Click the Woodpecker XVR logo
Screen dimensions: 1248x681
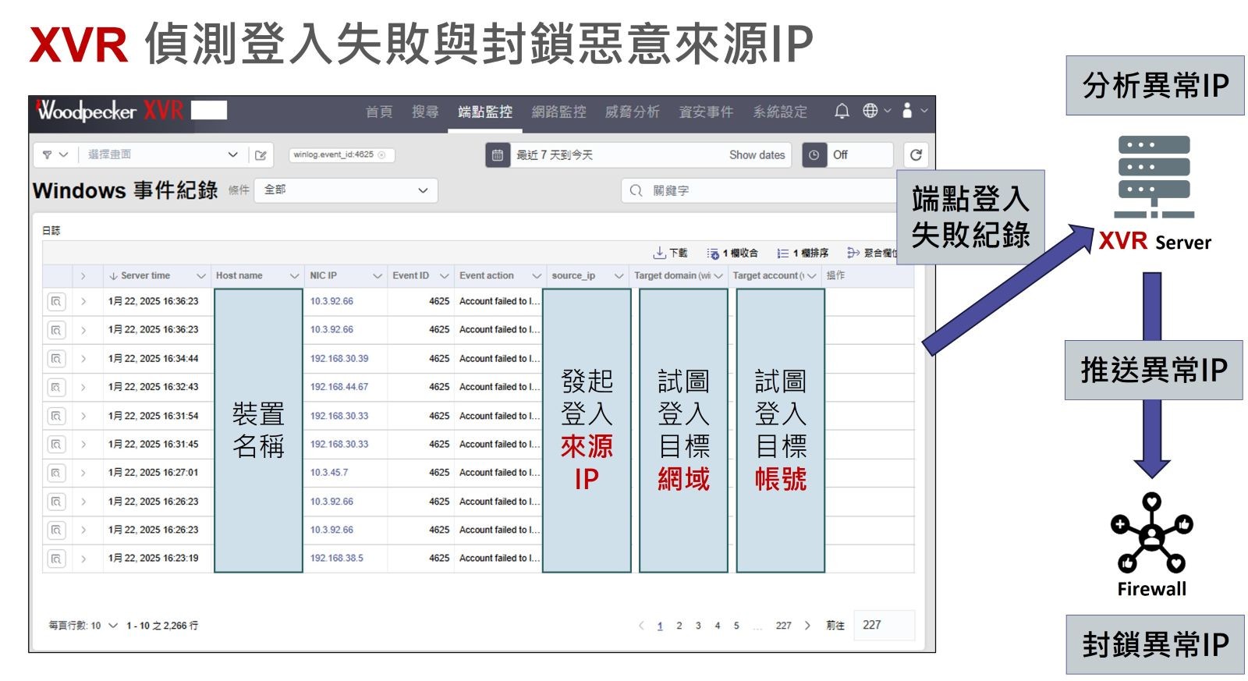(x=109, y=111)
